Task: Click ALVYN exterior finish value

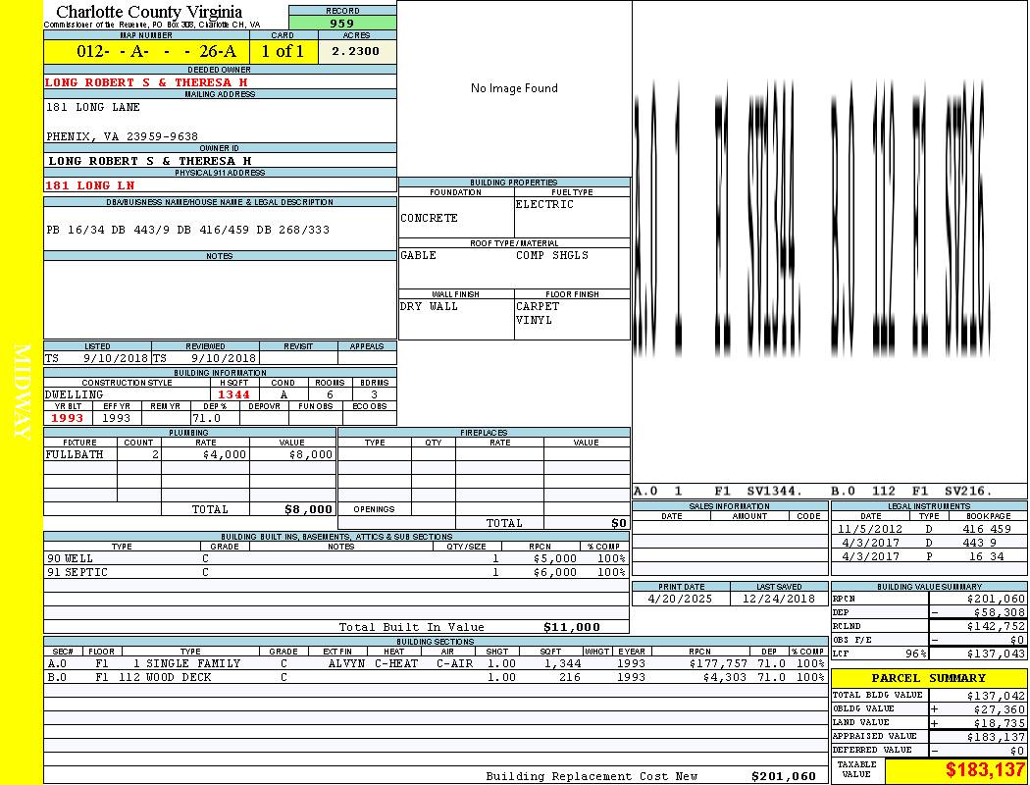Action: click(x=347, y=663)
